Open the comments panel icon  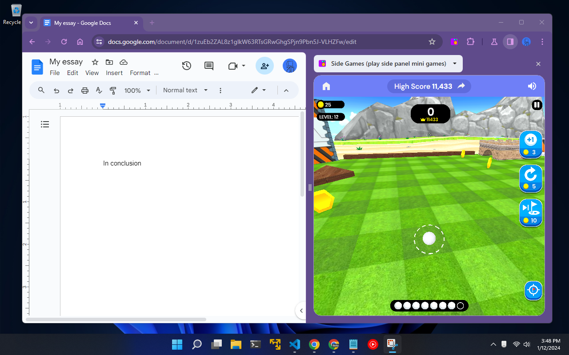[x=208, y=66]
